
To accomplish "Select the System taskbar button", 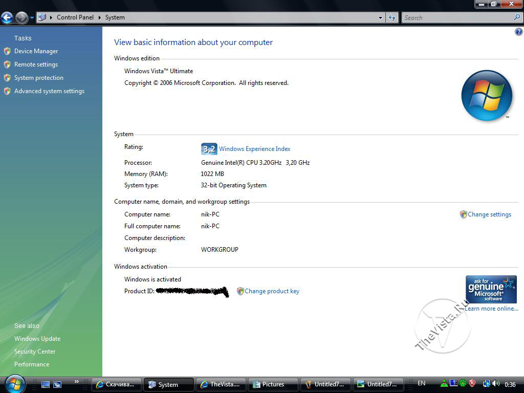I will click(169, 384).
